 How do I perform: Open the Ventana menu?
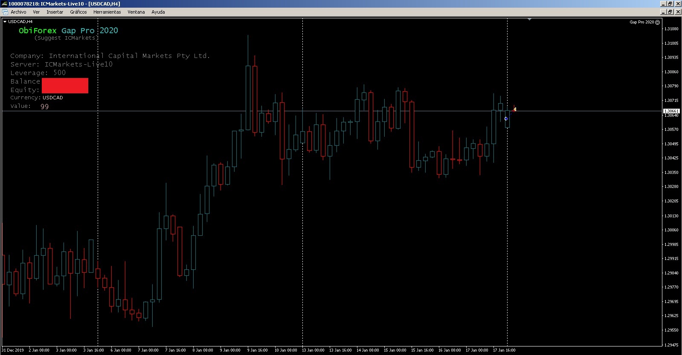click(136, 12)
